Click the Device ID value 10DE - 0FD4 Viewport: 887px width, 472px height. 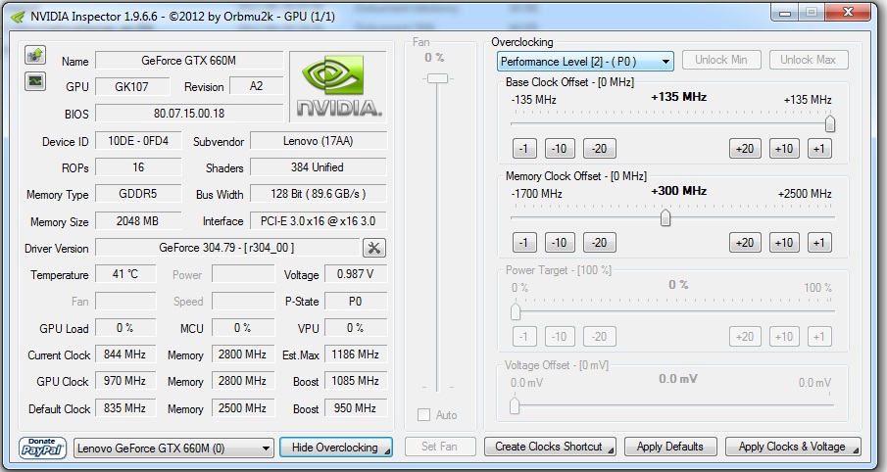coord(138,141)
